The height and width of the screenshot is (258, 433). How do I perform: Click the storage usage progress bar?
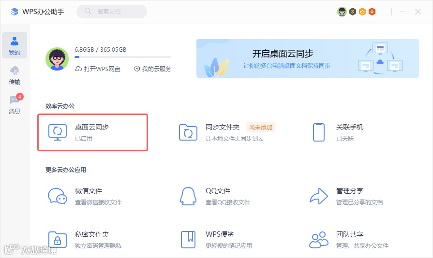point(123,57)
